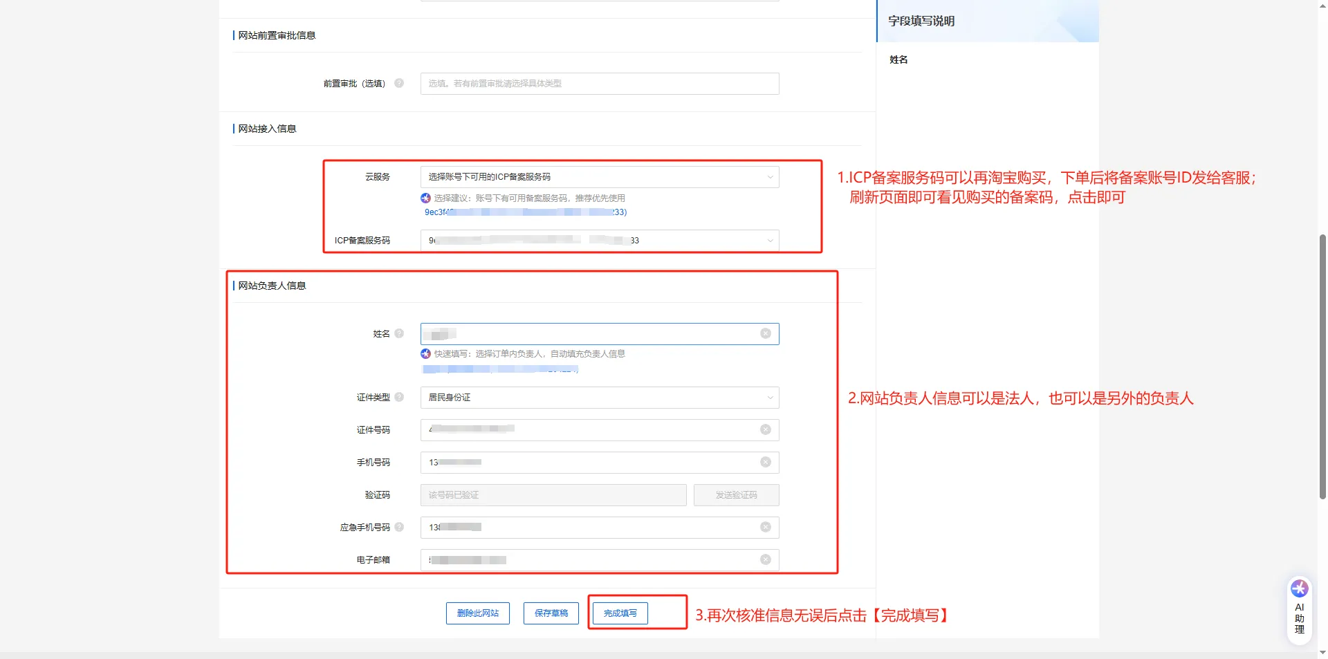Click the 保存草稿 button

pyautogui.click(x=551, y=613)
